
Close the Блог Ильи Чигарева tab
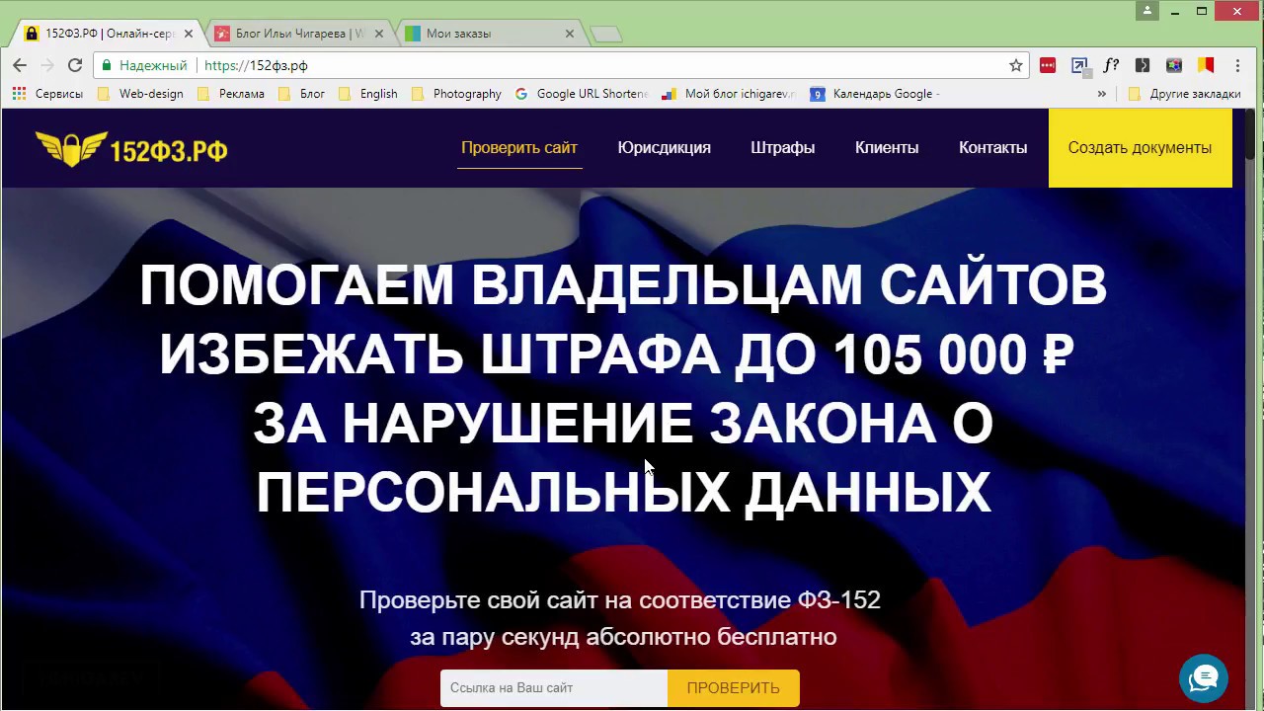(378, 34)
